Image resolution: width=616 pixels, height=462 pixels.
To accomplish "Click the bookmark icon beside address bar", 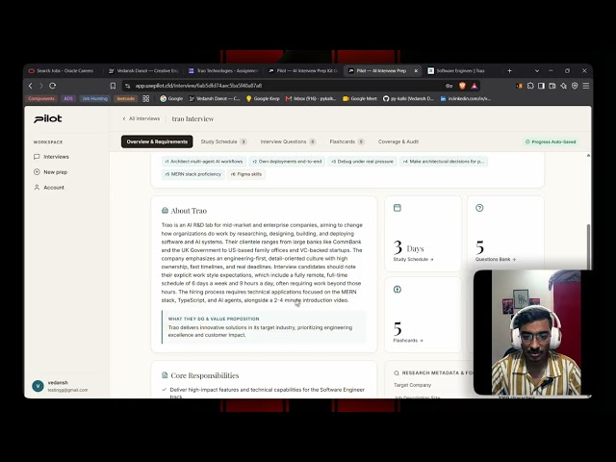I will point(113,86).
